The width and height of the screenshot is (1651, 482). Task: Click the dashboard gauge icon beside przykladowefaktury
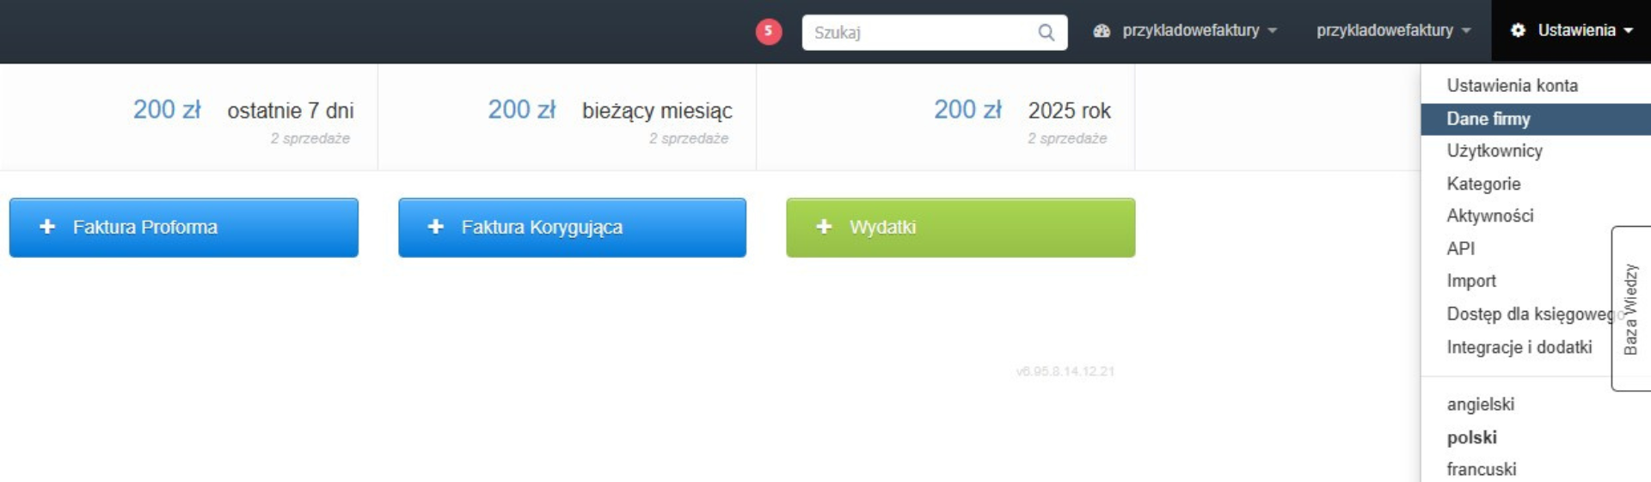pyautogui.click(x=1102, y=31)
